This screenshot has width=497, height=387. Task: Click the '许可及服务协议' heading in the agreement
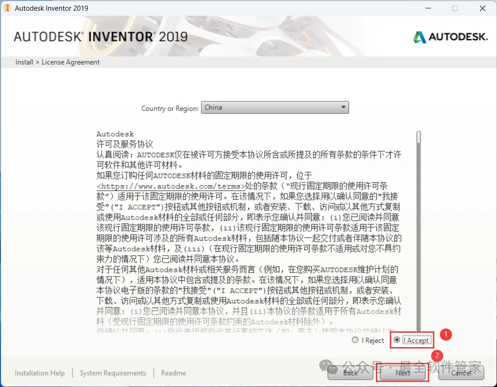click(x=125, y=144)
